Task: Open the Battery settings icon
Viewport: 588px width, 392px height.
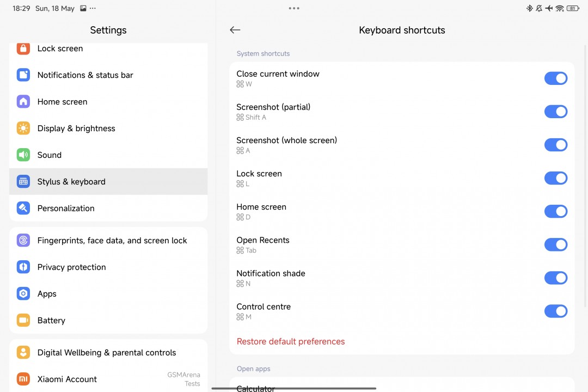Action: coord(23,321)
